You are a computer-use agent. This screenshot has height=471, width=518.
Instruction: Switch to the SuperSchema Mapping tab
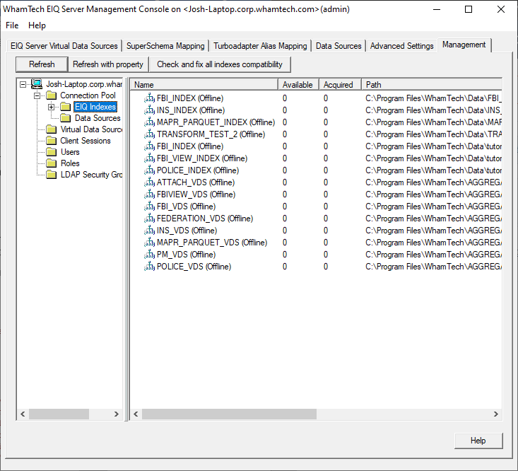click(165, 46)
